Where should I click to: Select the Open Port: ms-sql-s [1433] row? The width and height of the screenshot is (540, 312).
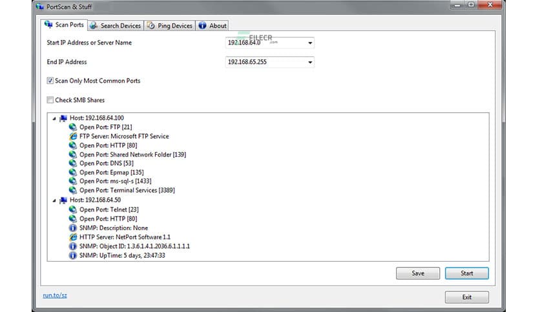pyautogui.click(x=116, y=181)
